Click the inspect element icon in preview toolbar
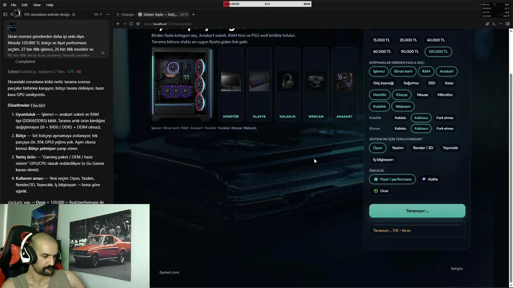 487,24
